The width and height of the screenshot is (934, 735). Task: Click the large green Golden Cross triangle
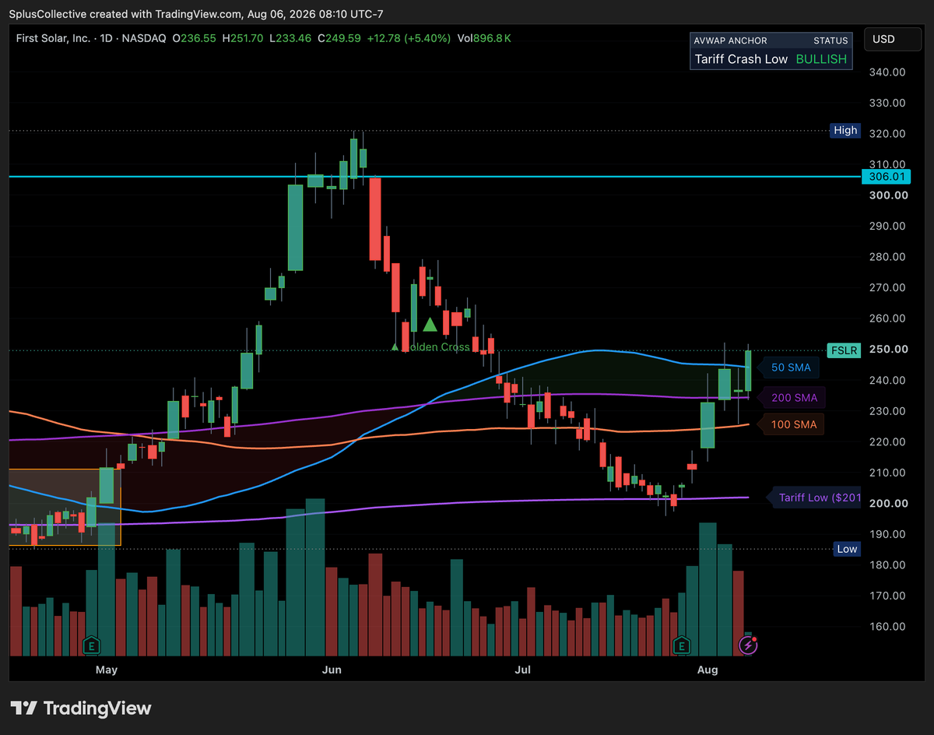pyautogui.click(x=429, y=324)
